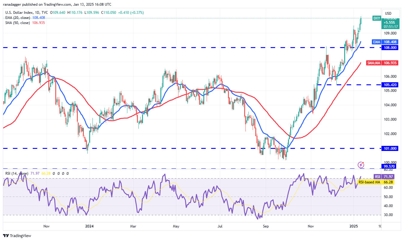The height and width of the screenshot is (241, 404).
Task: Click the published-by ranadagger header text
Action: [x=56, y=5]
